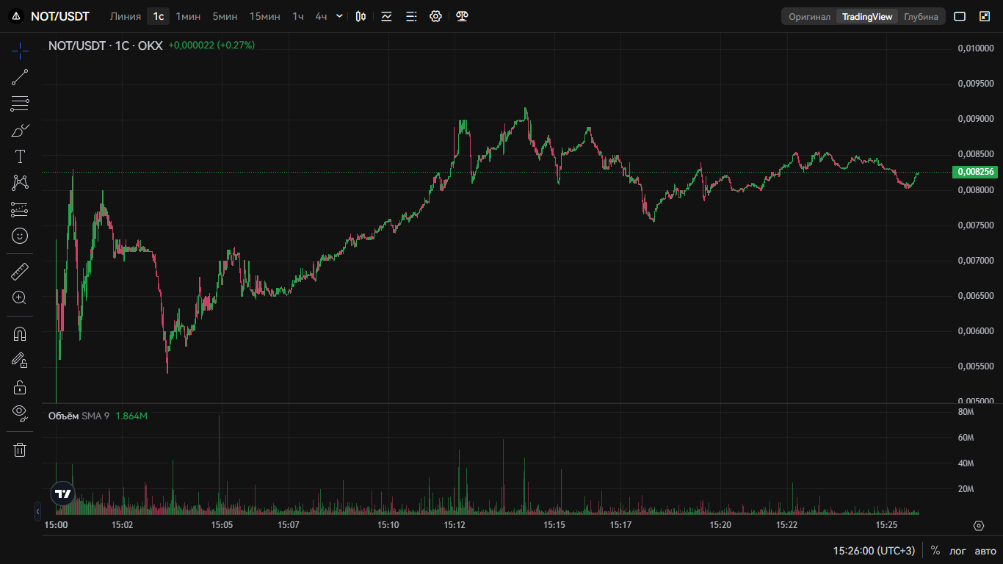This screenshot has height=564, width=1003.
Task: Select the crosshair cursor tool
Action: (x=20, y=50)
